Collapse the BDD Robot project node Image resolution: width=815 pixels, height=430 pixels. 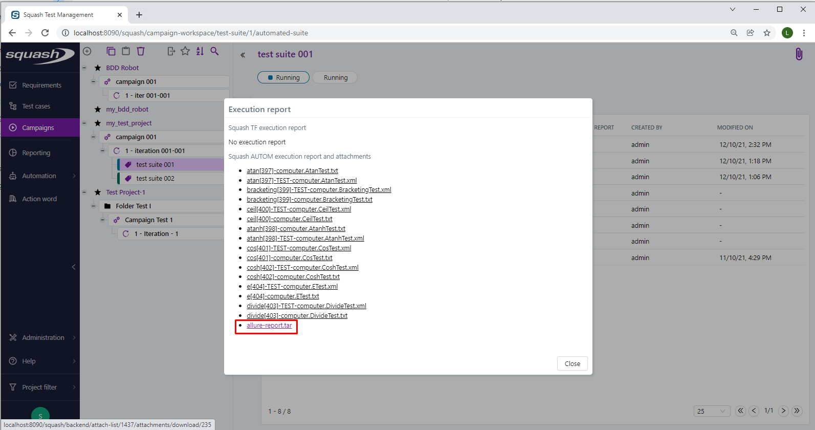tap(84, 68)
